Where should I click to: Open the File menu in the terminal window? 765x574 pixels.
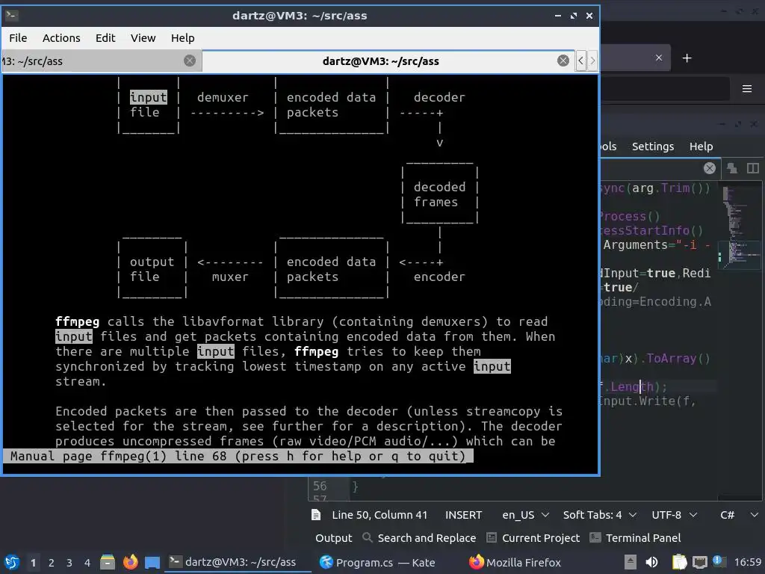(18, 38)
